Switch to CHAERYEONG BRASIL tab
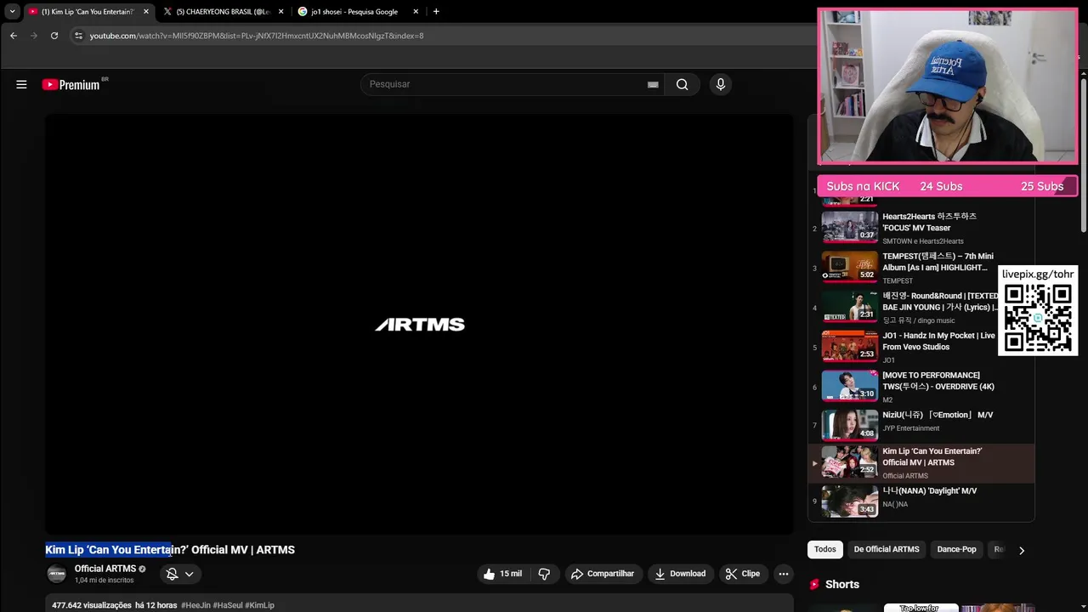 [x=224, y=12]
